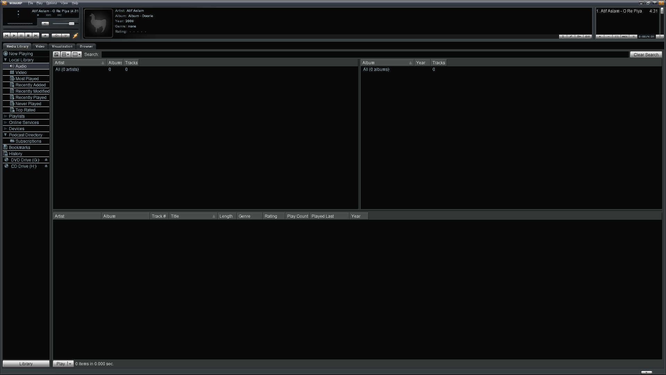This screenshot has width=666, height=375.
Task: Open podcast Subscriptions
Action: point(26,141)
